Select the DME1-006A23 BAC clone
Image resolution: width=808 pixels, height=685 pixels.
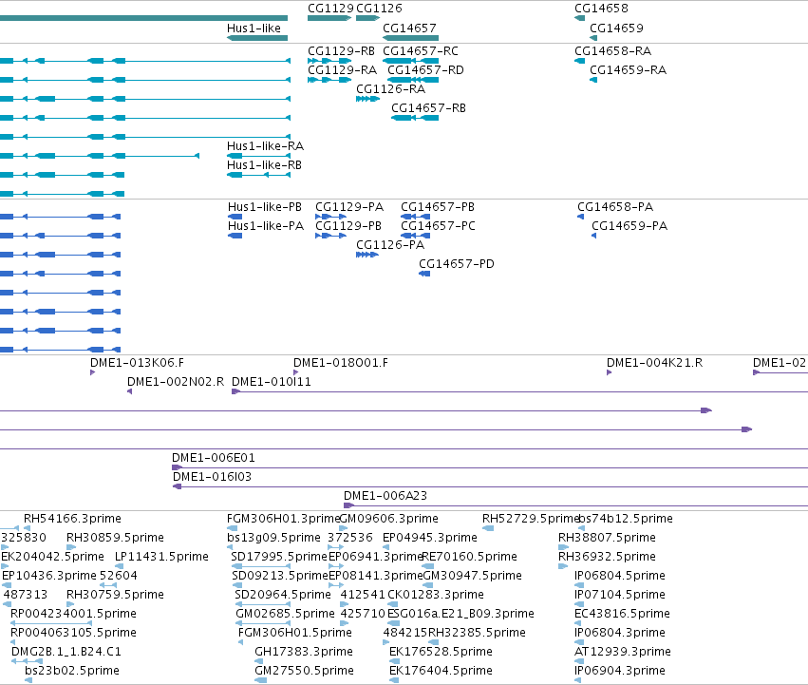[575, 505]
